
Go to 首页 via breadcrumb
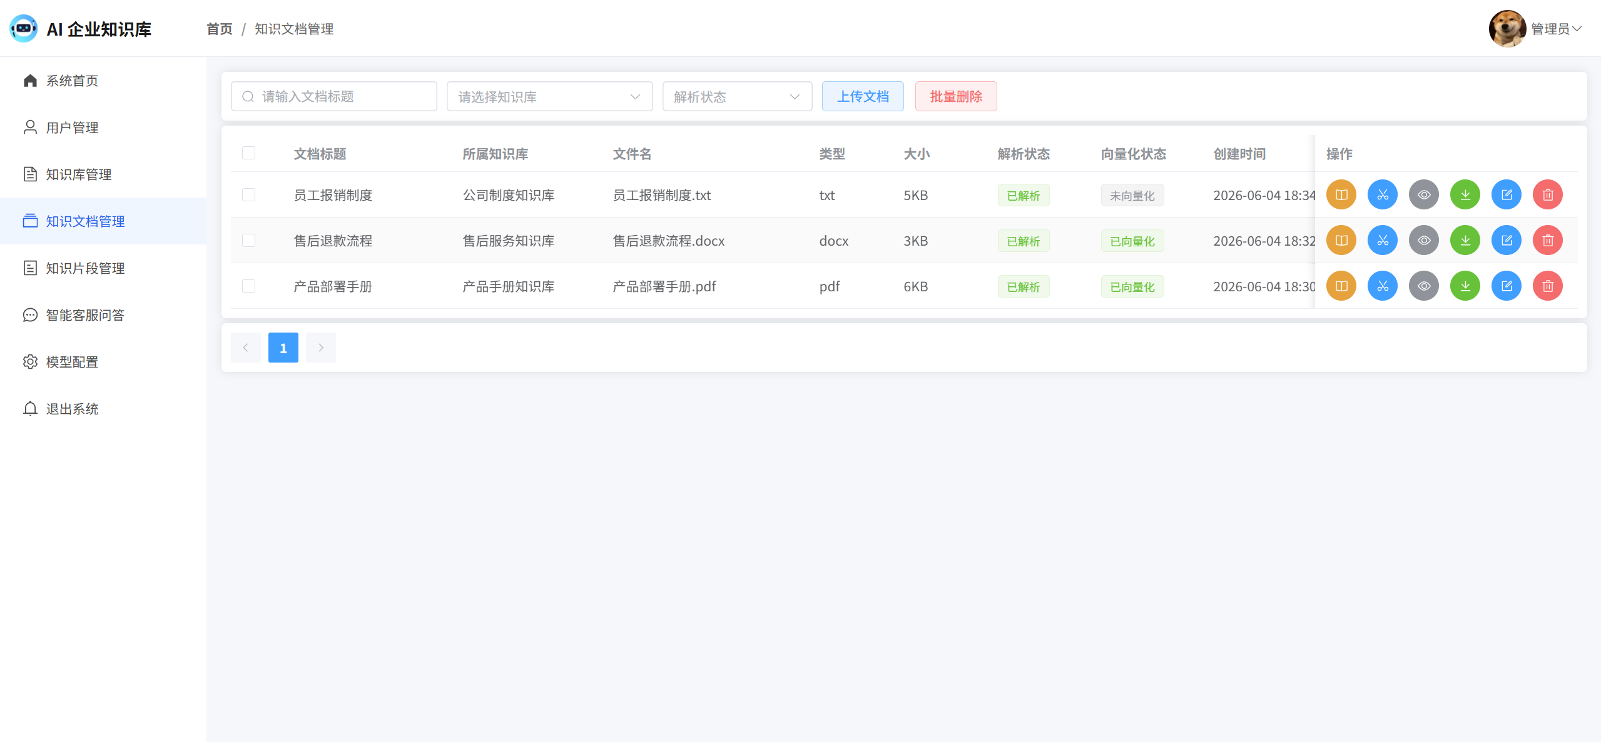(x=220, y=29)
